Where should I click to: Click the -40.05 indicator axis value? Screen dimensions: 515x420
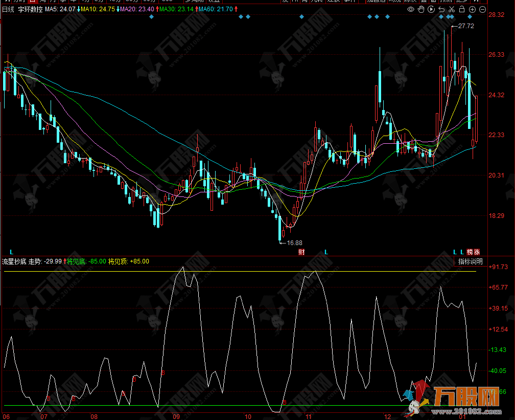point(498,371)
